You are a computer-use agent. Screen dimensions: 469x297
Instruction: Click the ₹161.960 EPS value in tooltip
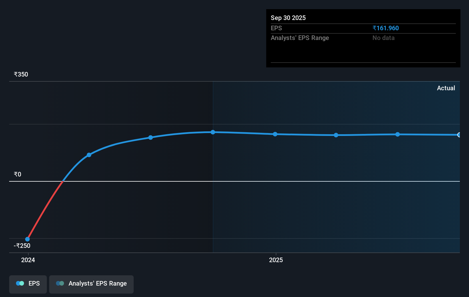click(x=386, y=28)
